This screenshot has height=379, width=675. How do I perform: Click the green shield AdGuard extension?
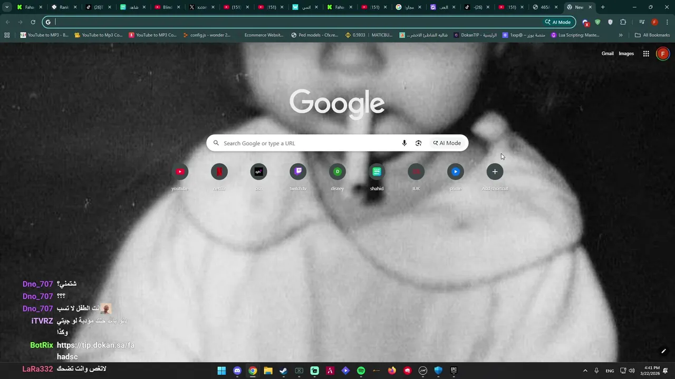pyautogui.click(x=597, y=22)
